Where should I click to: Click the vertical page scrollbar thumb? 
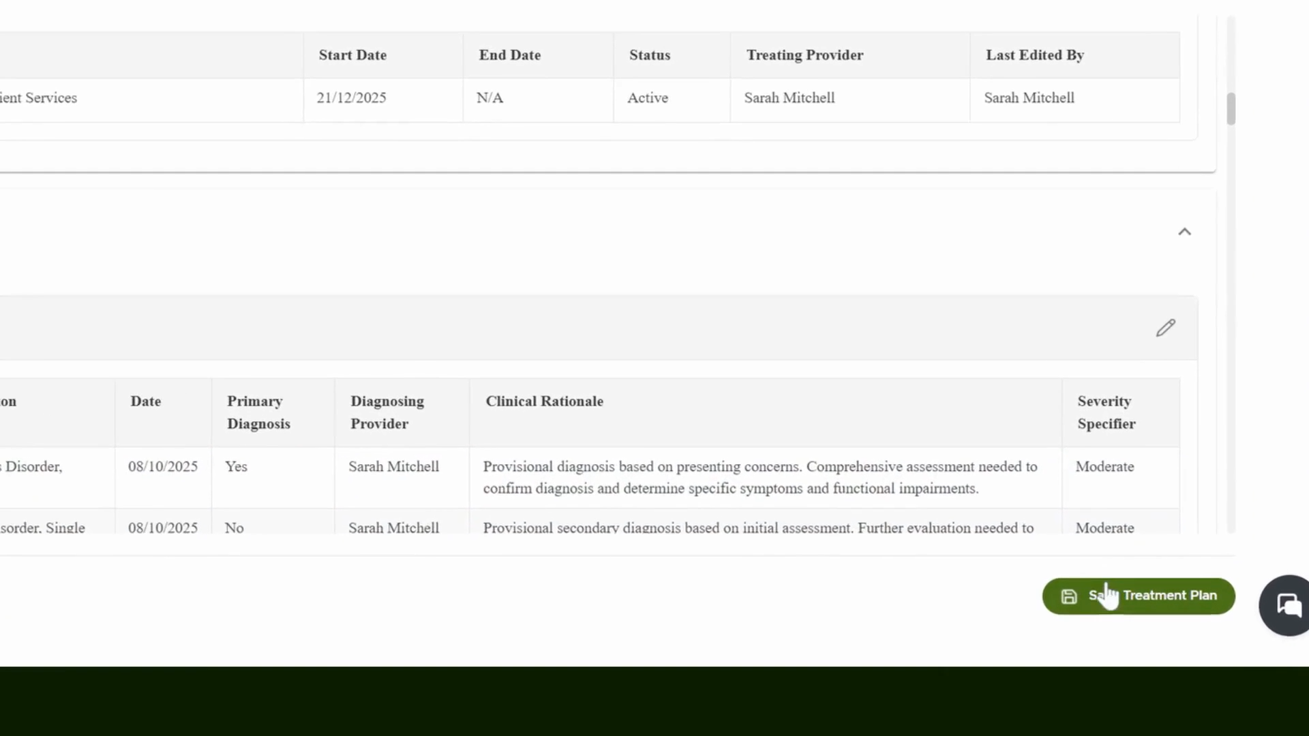coord(1231,109)
